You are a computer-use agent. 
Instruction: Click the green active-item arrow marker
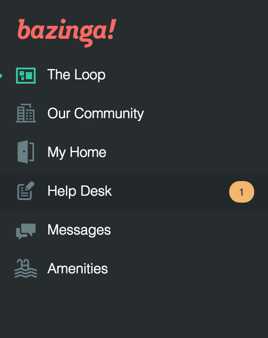click(x=1, y=76)
